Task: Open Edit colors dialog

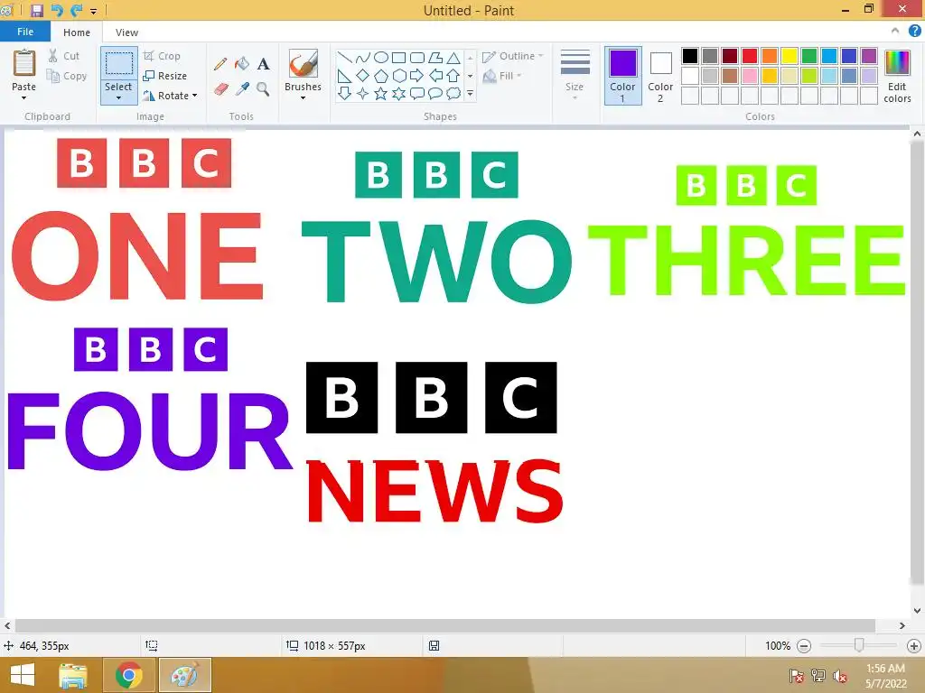Action: tap(897, 77)
